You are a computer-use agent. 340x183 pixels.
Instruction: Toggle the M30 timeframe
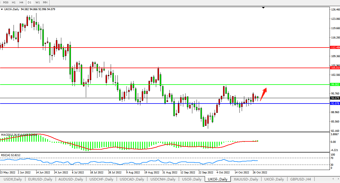coord(5,2)
